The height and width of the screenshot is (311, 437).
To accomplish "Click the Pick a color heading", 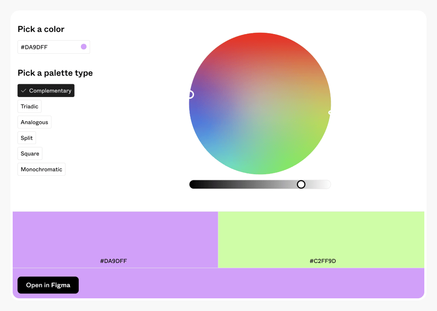I will [41, 29].
